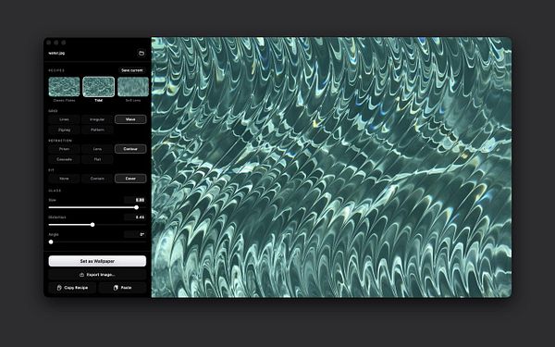Click the Distortion value field showing 0.46
The width and height of the screenshot is (555, 347).
pyautogui.click(x=135, y=217)
